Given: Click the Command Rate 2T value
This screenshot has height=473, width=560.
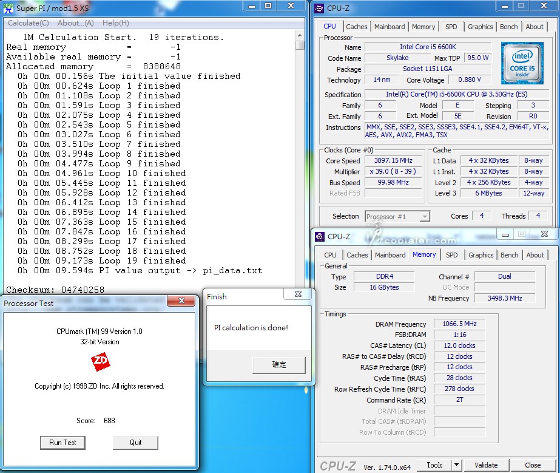Looking at the screenshot, I should [x=459, y=400].
